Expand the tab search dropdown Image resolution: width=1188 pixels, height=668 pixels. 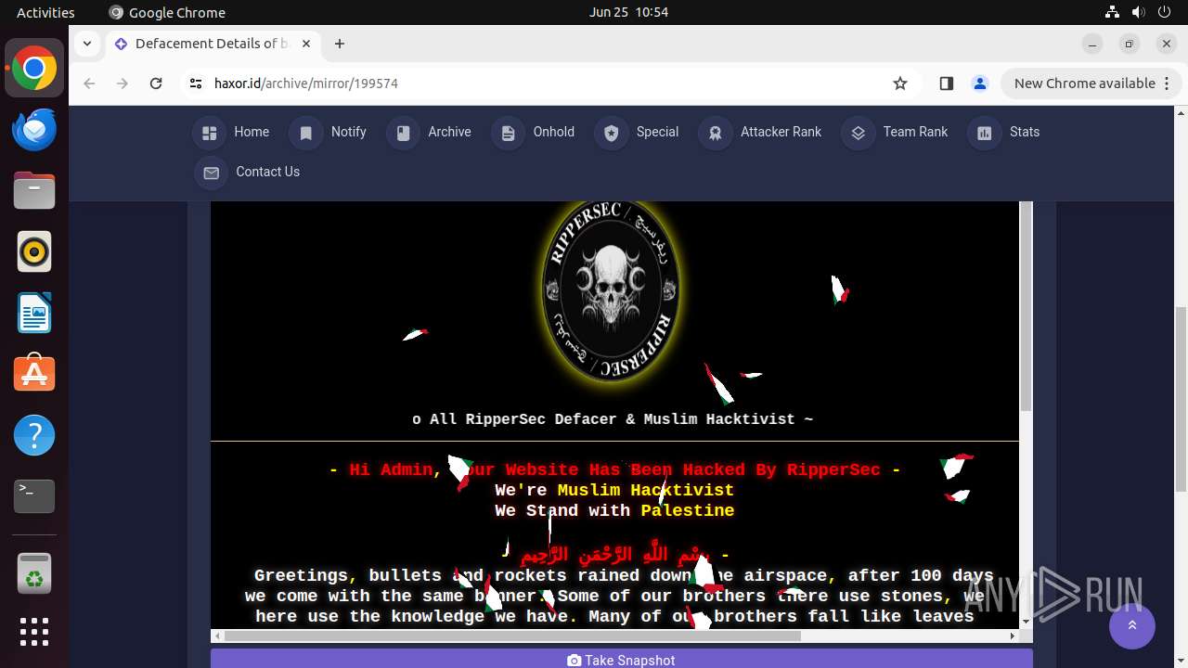click(86, 44)
